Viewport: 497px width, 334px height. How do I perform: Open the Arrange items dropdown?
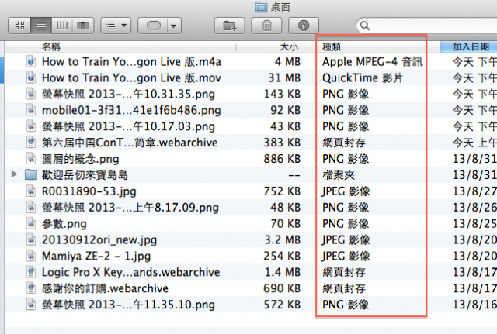116,26
